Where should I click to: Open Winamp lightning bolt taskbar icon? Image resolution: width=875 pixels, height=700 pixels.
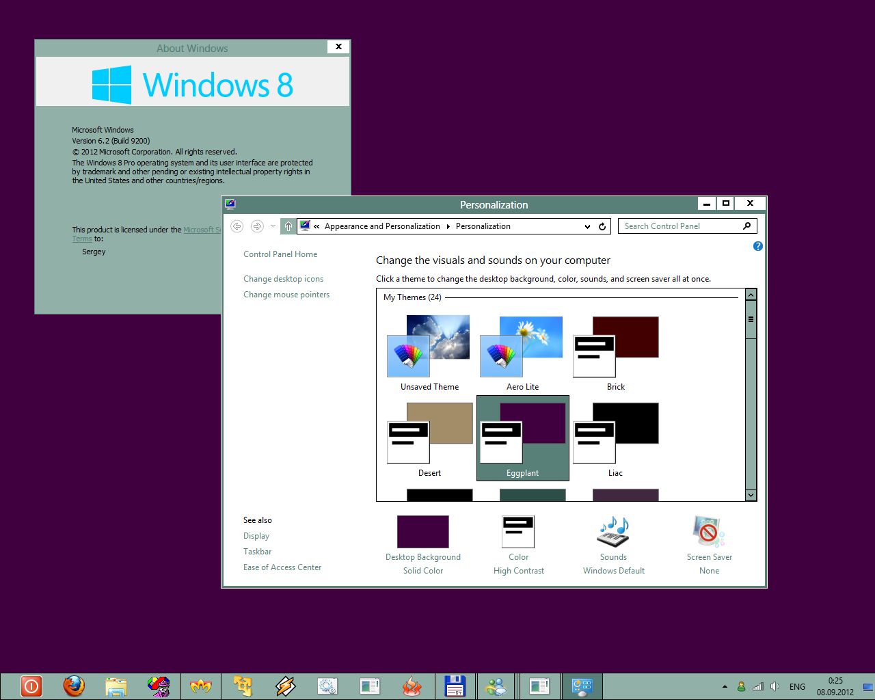[x=285, y=686]
